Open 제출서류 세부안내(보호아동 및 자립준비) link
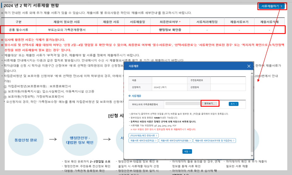The image size is (292, 175). coord(215,141)
